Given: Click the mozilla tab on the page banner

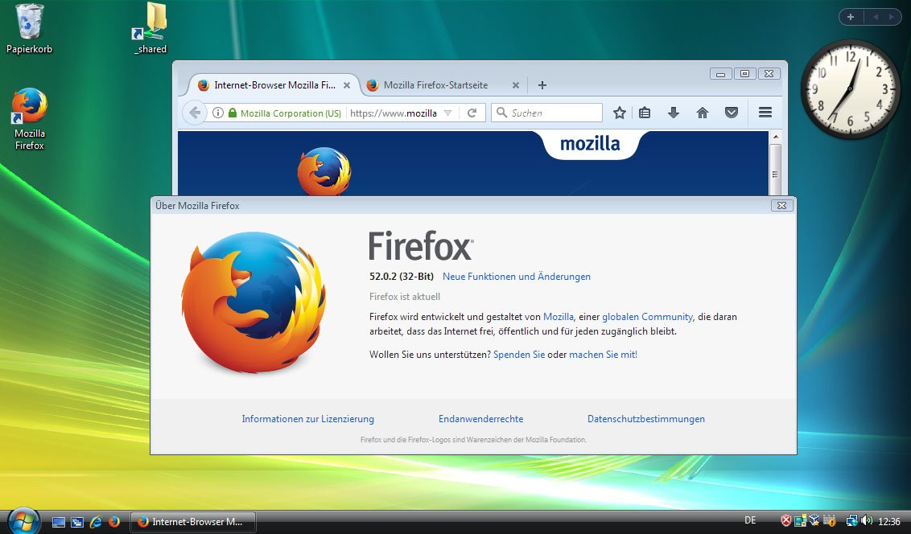Looking at the screenshot, I should pyautogui.click(x=590, y=144).
